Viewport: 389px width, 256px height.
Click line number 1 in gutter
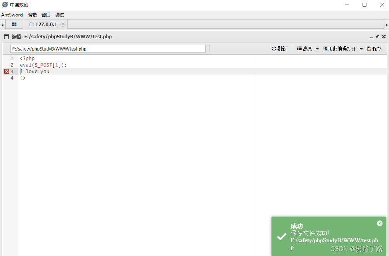pos(11,59)
